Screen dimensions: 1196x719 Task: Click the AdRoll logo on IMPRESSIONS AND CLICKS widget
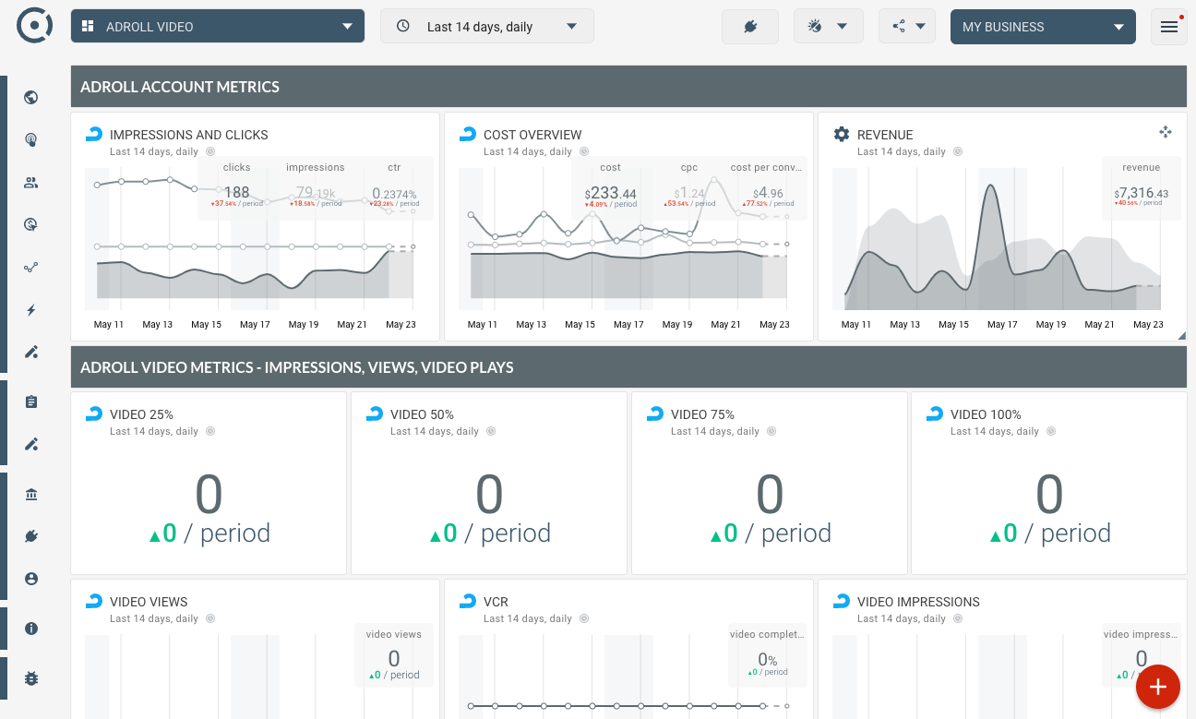[94, 134]
